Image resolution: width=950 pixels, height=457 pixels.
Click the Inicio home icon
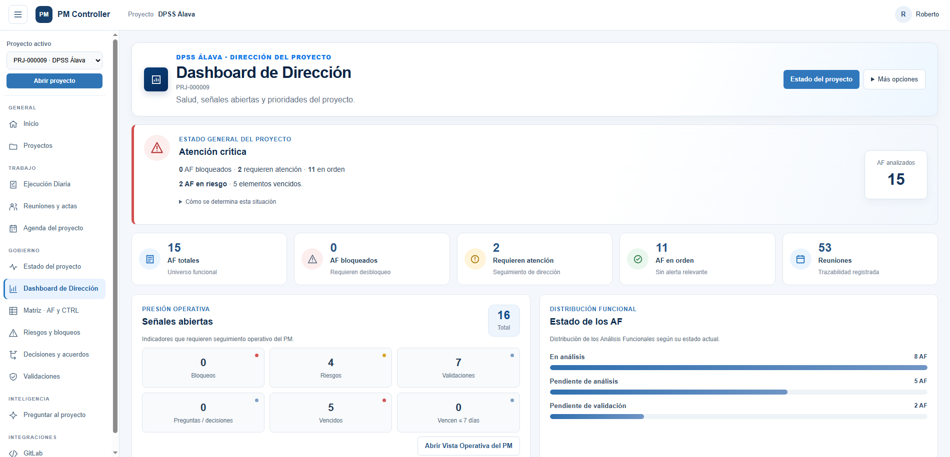(13, 124)
